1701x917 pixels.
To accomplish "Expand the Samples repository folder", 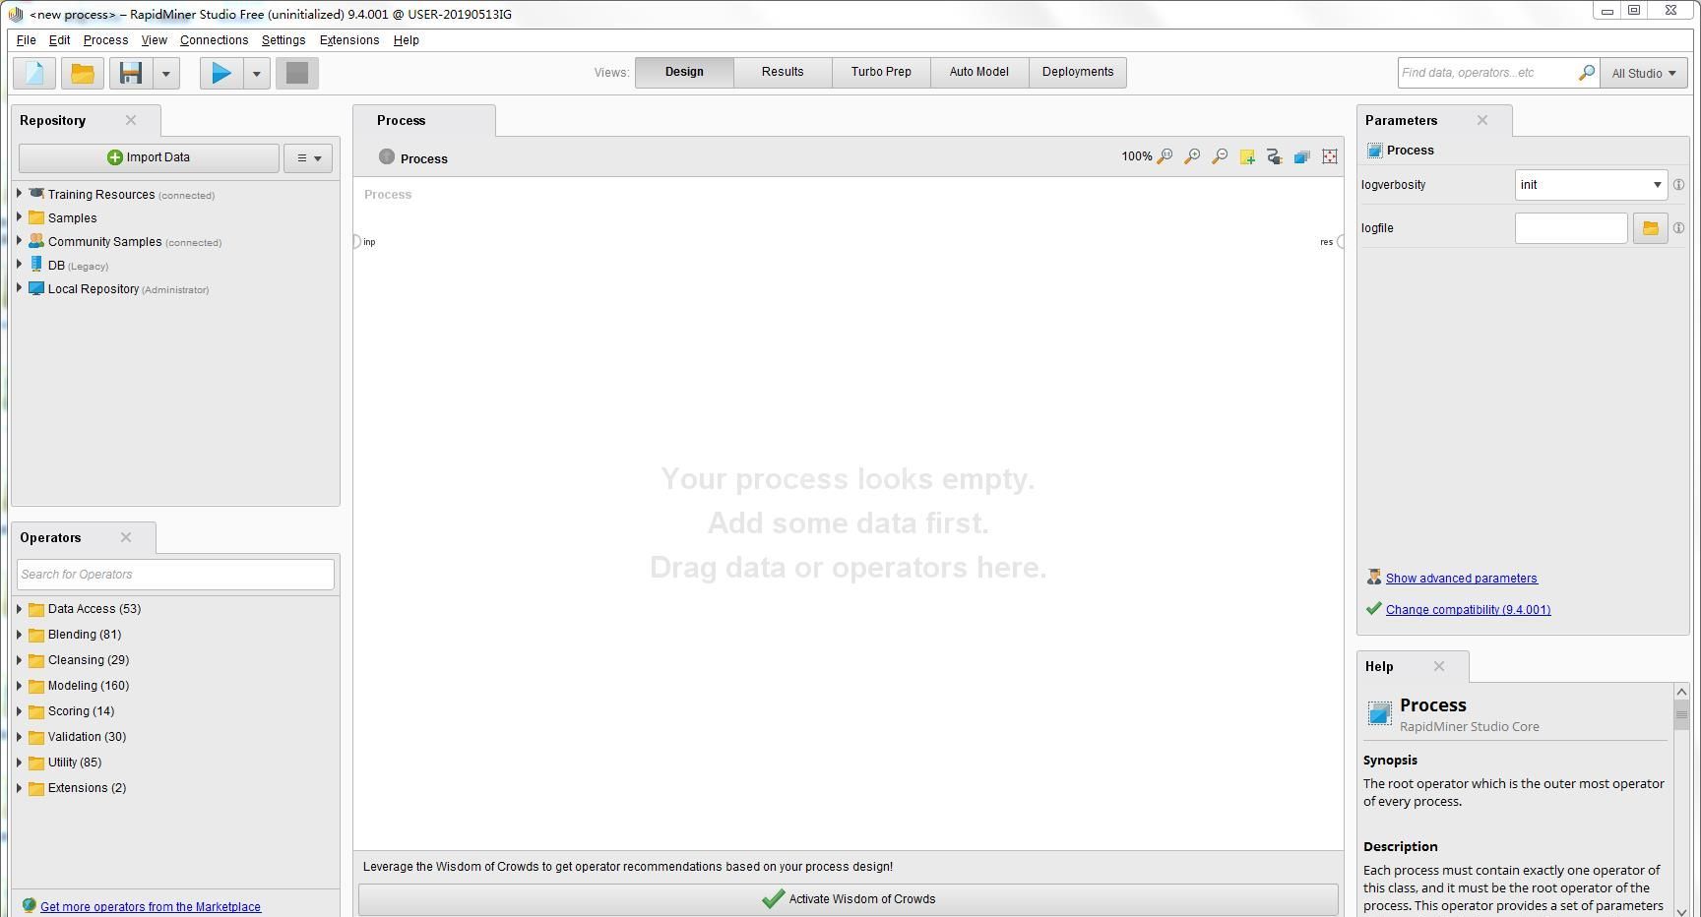I will (x=19, y=217).
